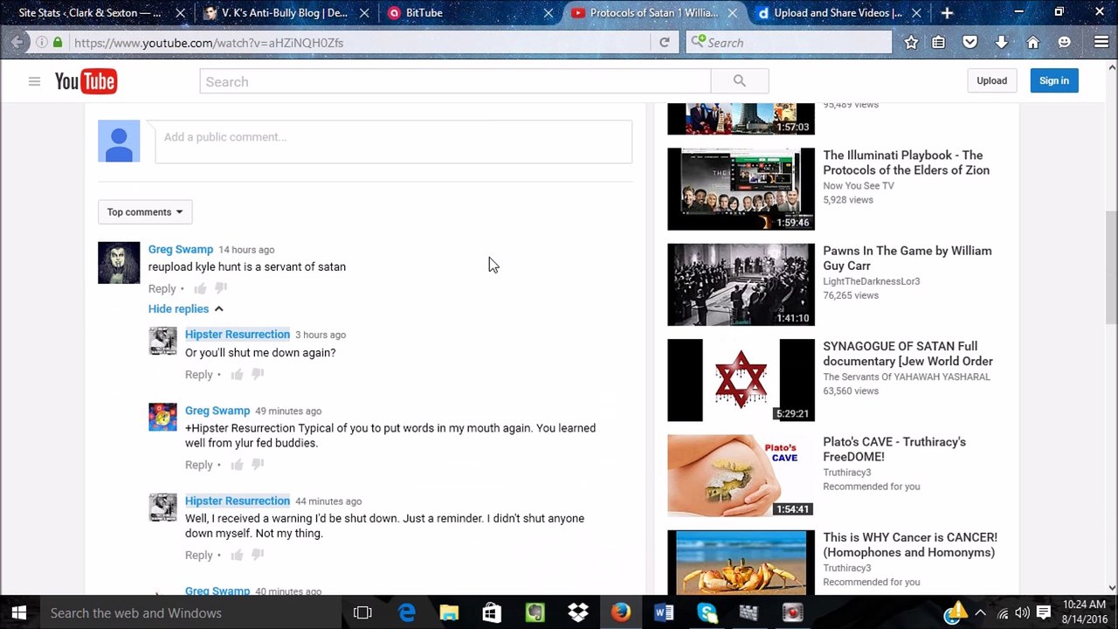1118x629 pixels.
Task: Open the Firefox hamburger menu
Action: (1101, 42)
